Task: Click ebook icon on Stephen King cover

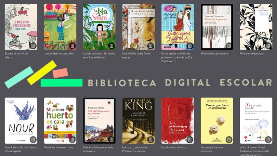Action: pyautogui.click(x=150, y=140)
